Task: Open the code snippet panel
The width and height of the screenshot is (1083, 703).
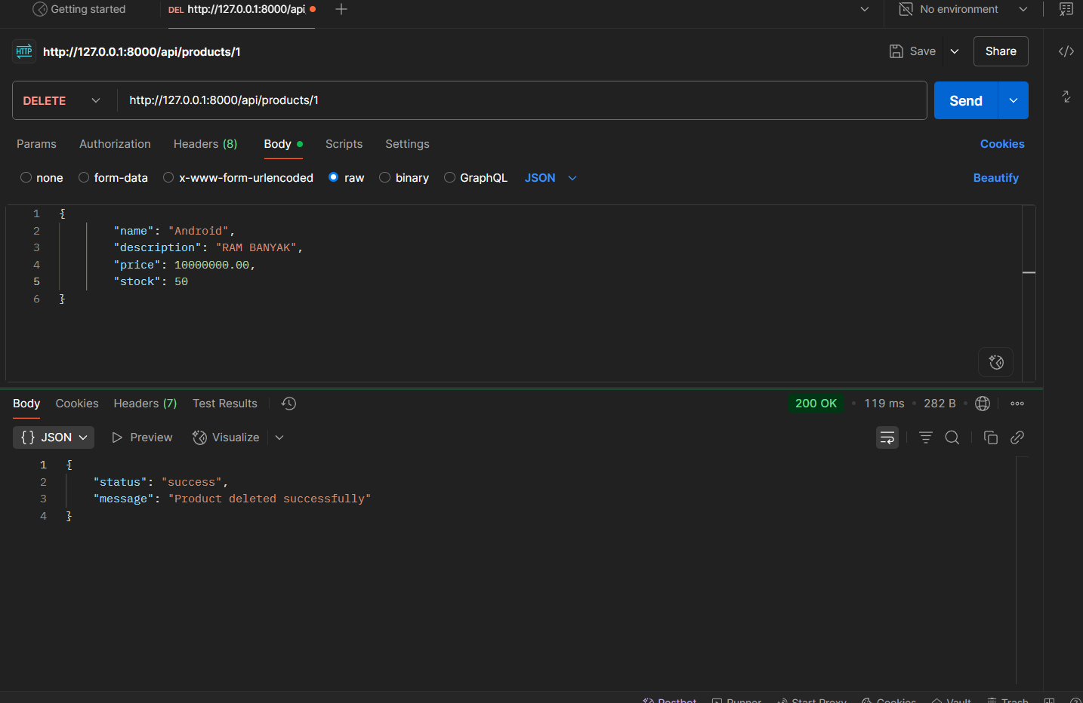Action: pyautogui.click(x=1066, y=51)
